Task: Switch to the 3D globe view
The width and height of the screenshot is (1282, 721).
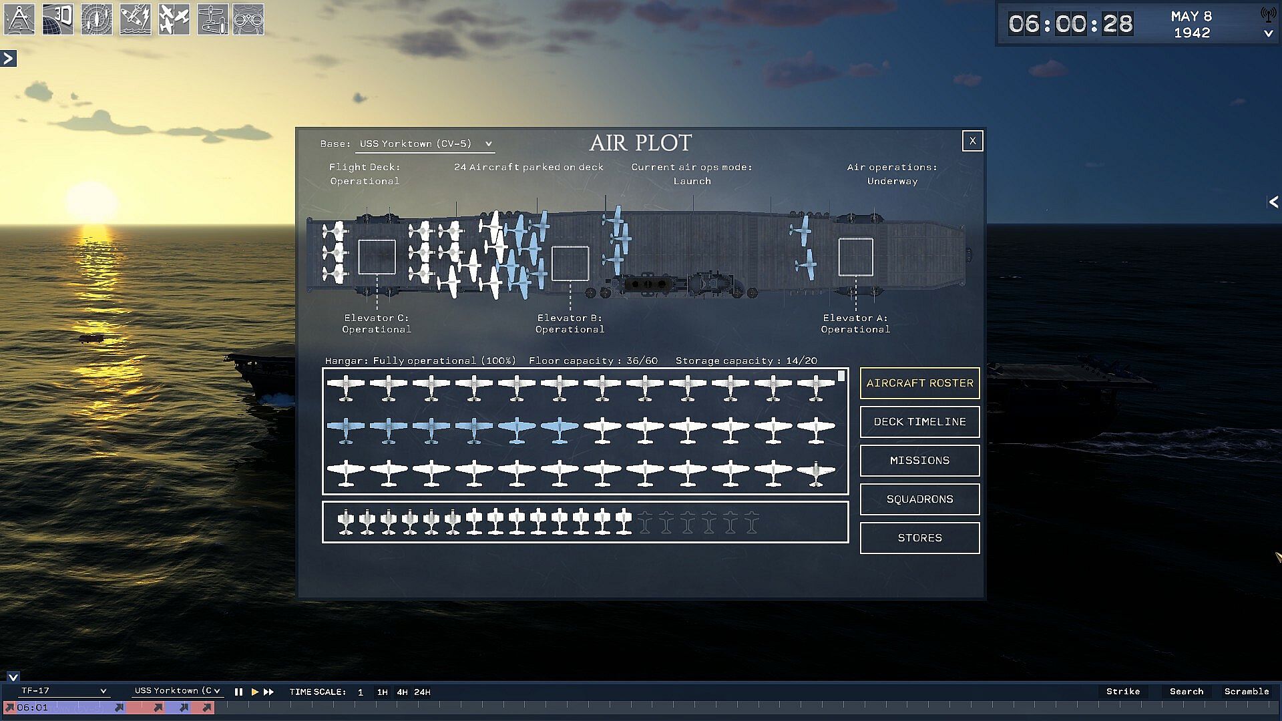Action: [58, 19]
